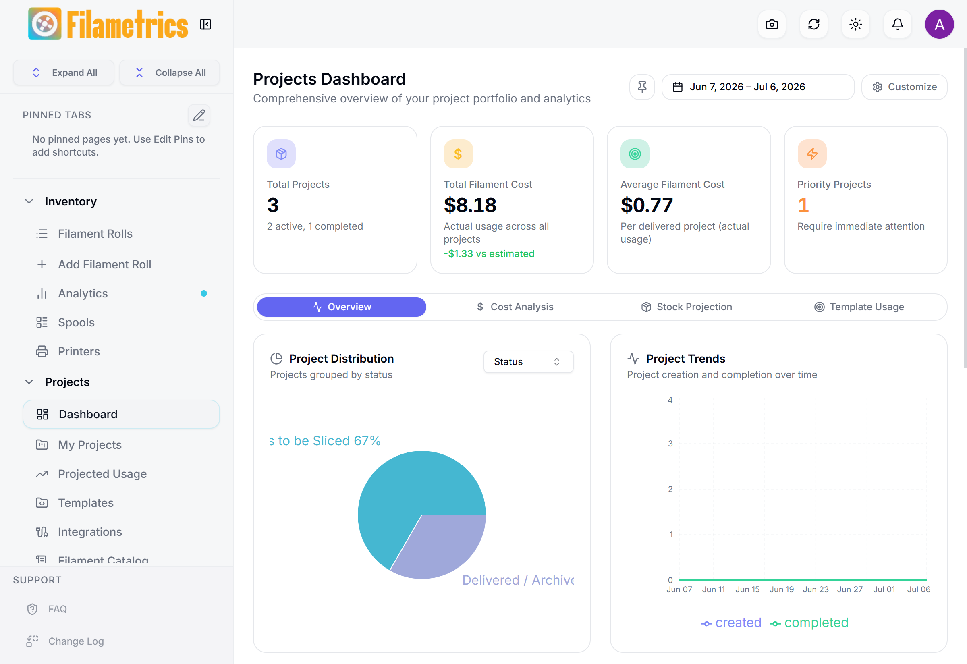Click the $0.77 average cost value
Screen dimensions: 967x664
pos(647,205)
